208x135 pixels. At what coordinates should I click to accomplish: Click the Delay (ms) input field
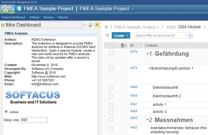[x=34, y=120]
